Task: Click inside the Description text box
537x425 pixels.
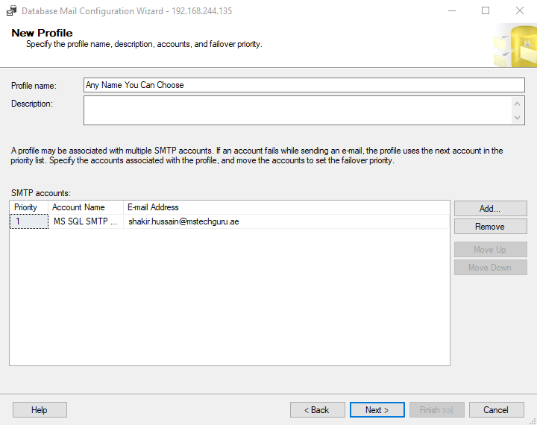Action: pos(298,110)
